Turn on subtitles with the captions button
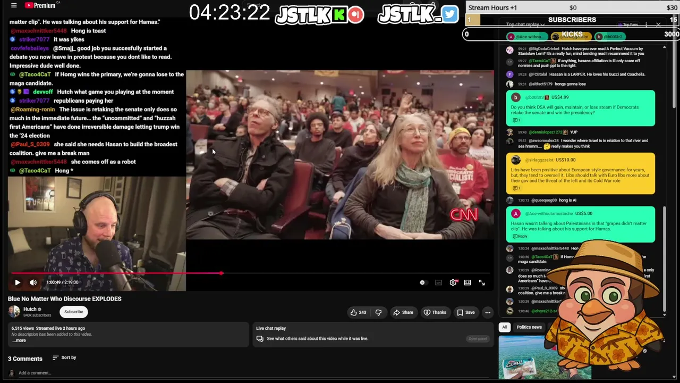The width and height of the screenshot is (680, 383). (x=438, y=282)
